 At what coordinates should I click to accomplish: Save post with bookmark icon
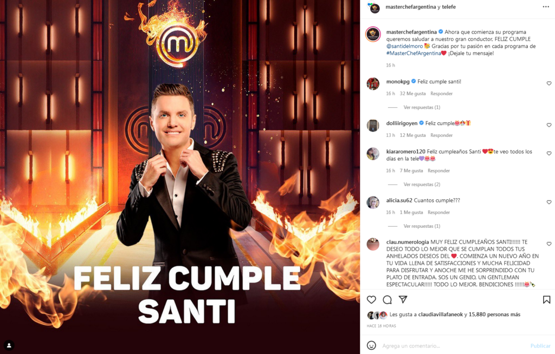pyautogui.click(x=546, y=299)
